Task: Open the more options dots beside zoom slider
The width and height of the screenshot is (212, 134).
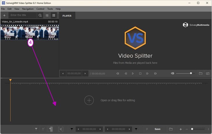Action: [209, 129]
